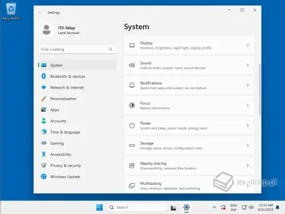The width and height of the screenshot is (285, 214).
Task: Click the Find a setting field
Action: (x=77, y=49)
